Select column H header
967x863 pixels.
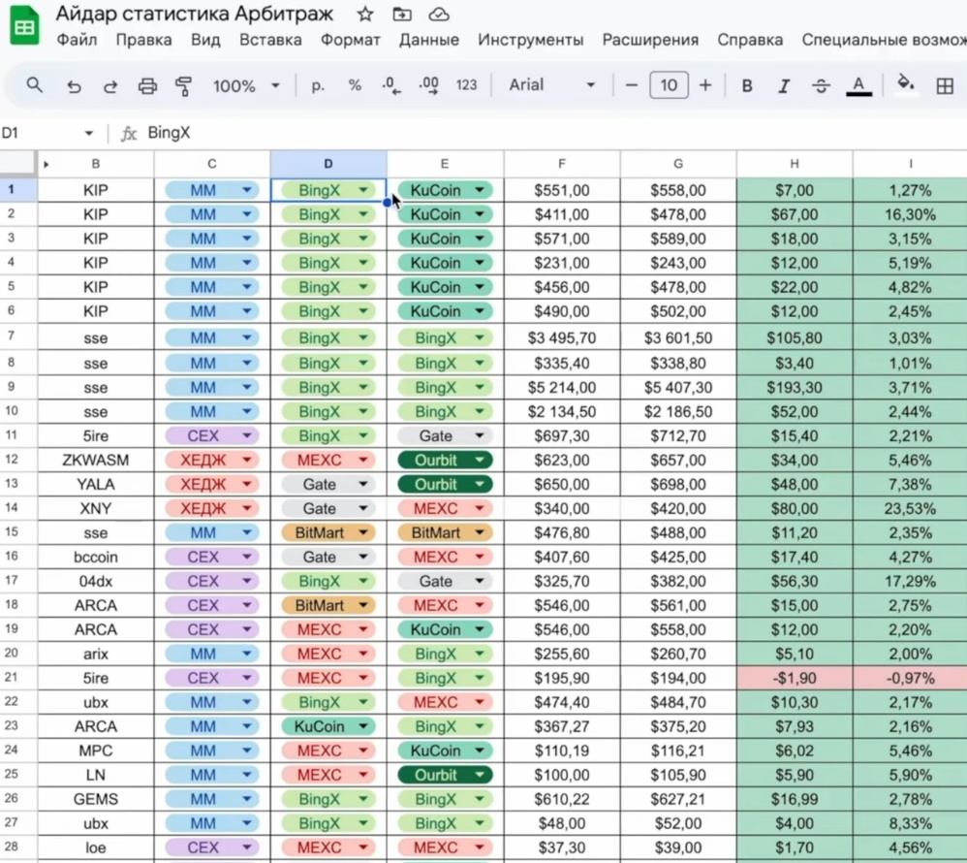pos(795,164)
